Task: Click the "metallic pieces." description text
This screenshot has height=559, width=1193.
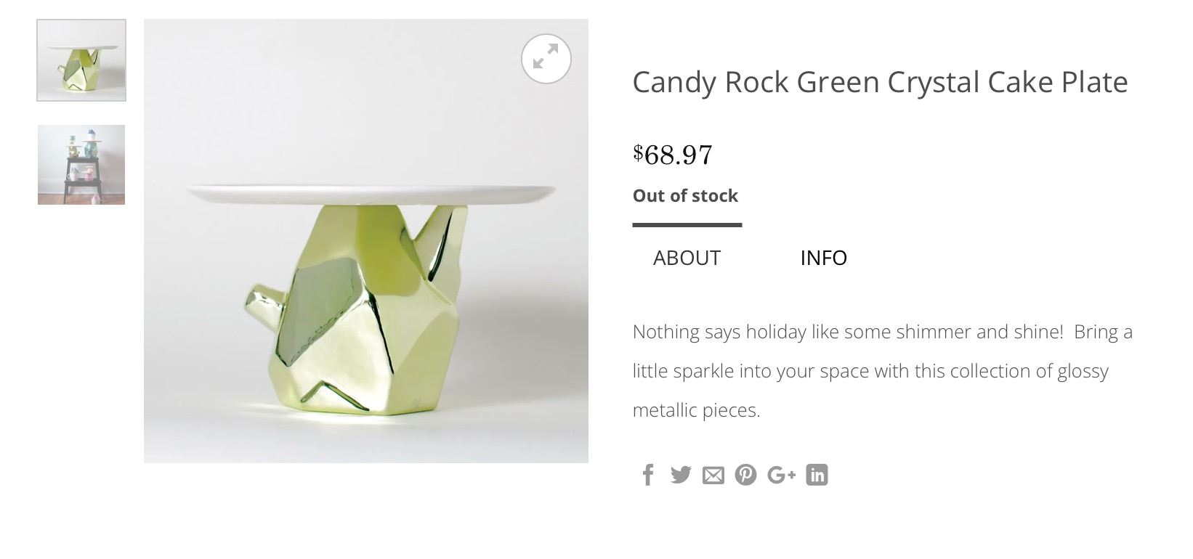Action: (696, 410)
